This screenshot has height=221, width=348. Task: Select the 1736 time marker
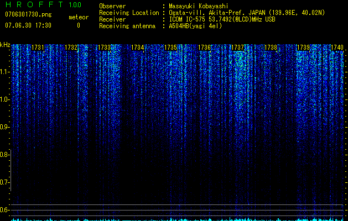point(204,48)
